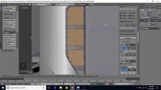Click the Opacity slider set to 0.500
The width and height of the screenshot is (161, 90).
pos(128,67)
